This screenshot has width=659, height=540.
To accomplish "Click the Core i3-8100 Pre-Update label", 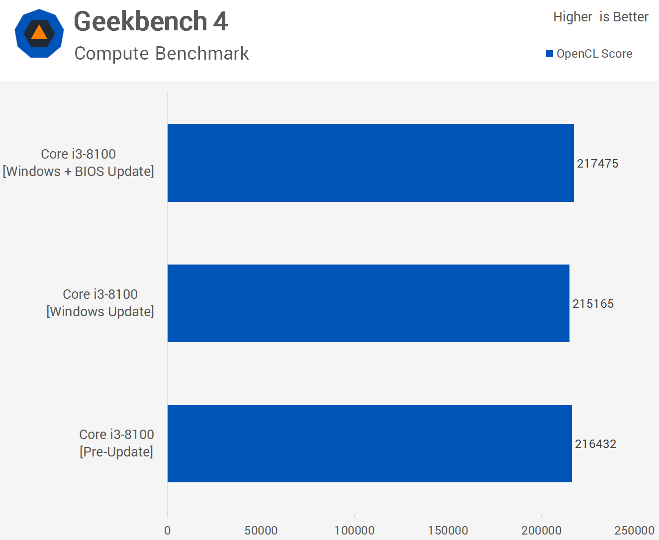I will pos(116,443).
